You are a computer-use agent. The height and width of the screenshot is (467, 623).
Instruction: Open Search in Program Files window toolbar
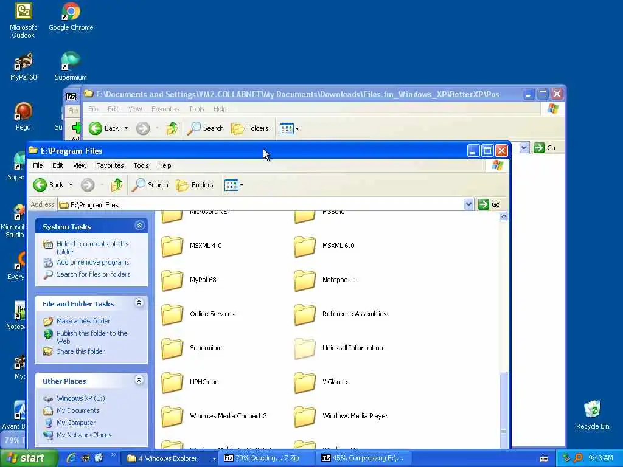coord(150,185)
